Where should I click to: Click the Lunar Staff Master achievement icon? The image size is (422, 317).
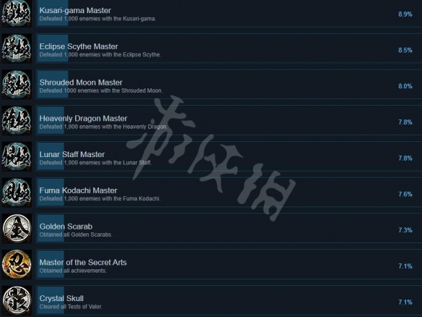pos(17,156)
